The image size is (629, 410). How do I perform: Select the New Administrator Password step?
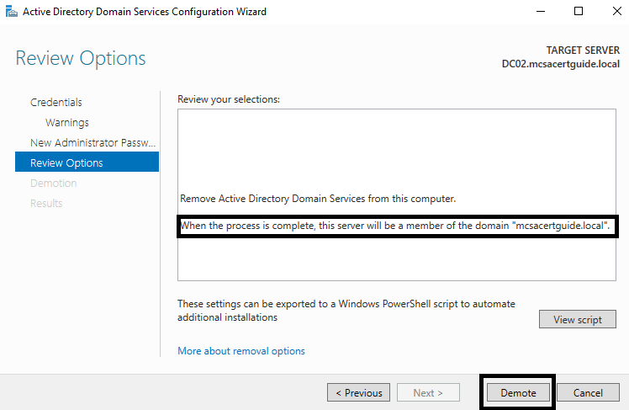[92, 143]
